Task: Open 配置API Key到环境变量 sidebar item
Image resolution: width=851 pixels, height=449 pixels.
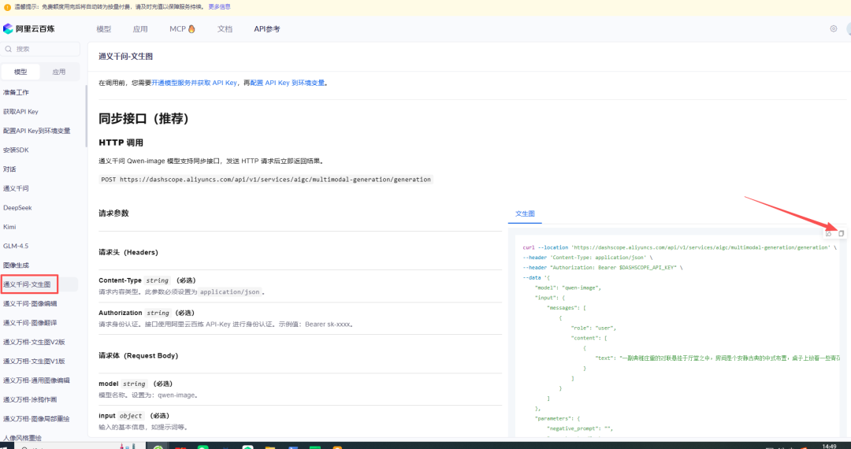Action: point(36,131)
